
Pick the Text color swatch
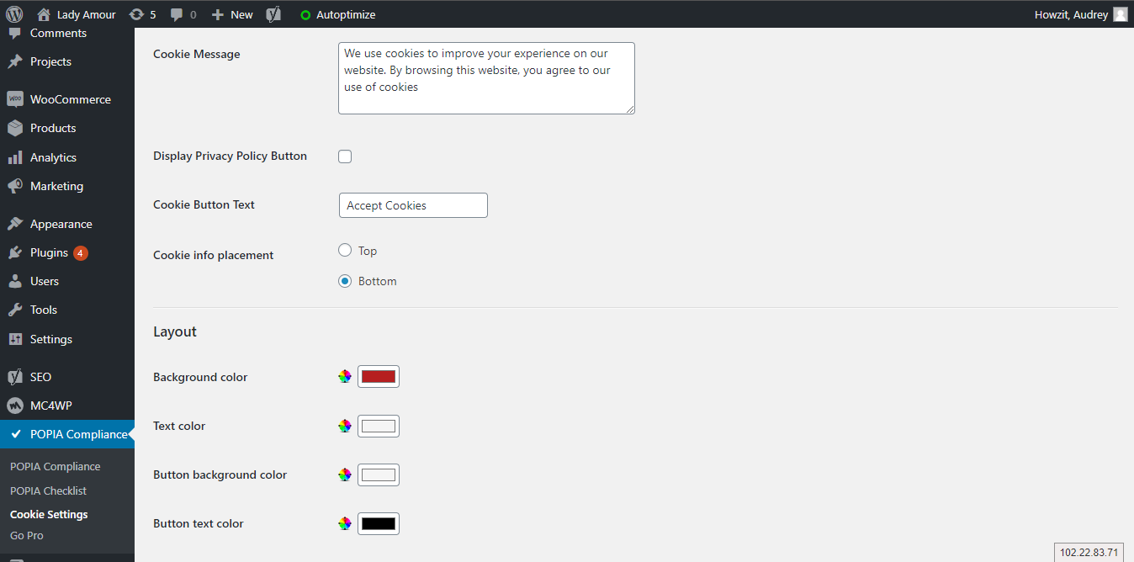pos(379,426)
